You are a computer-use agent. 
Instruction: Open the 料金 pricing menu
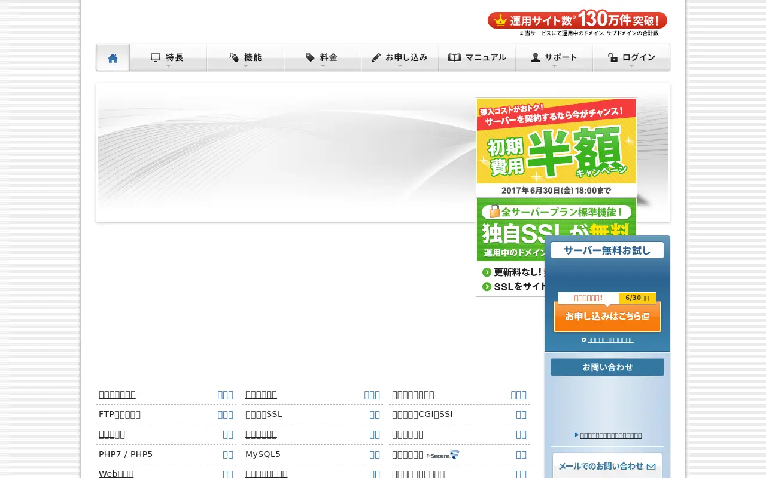click(323, 58)
